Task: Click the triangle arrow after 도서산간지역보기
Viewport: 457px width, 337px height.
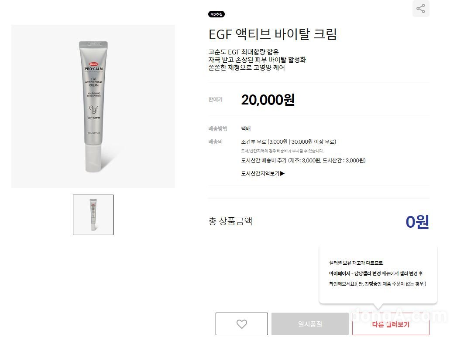Action: click(282, 174)
